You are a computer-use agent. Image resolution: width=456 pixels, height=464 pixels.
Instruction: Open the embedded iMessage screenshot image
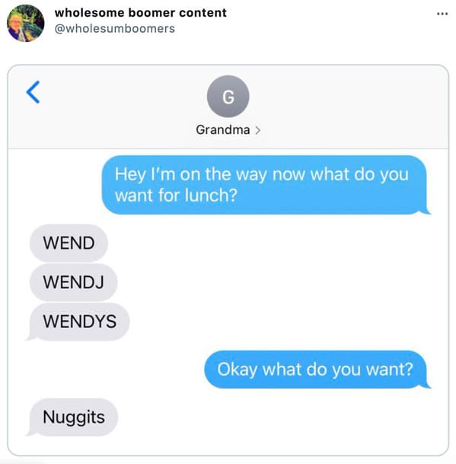coord(228,260)
